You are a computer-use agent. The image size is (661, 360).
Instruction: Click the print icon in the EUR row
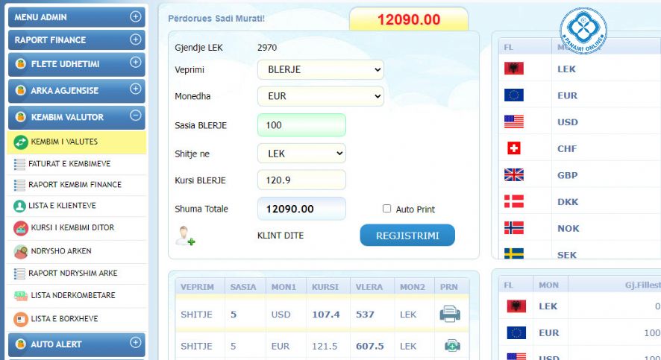pos(451,346)
